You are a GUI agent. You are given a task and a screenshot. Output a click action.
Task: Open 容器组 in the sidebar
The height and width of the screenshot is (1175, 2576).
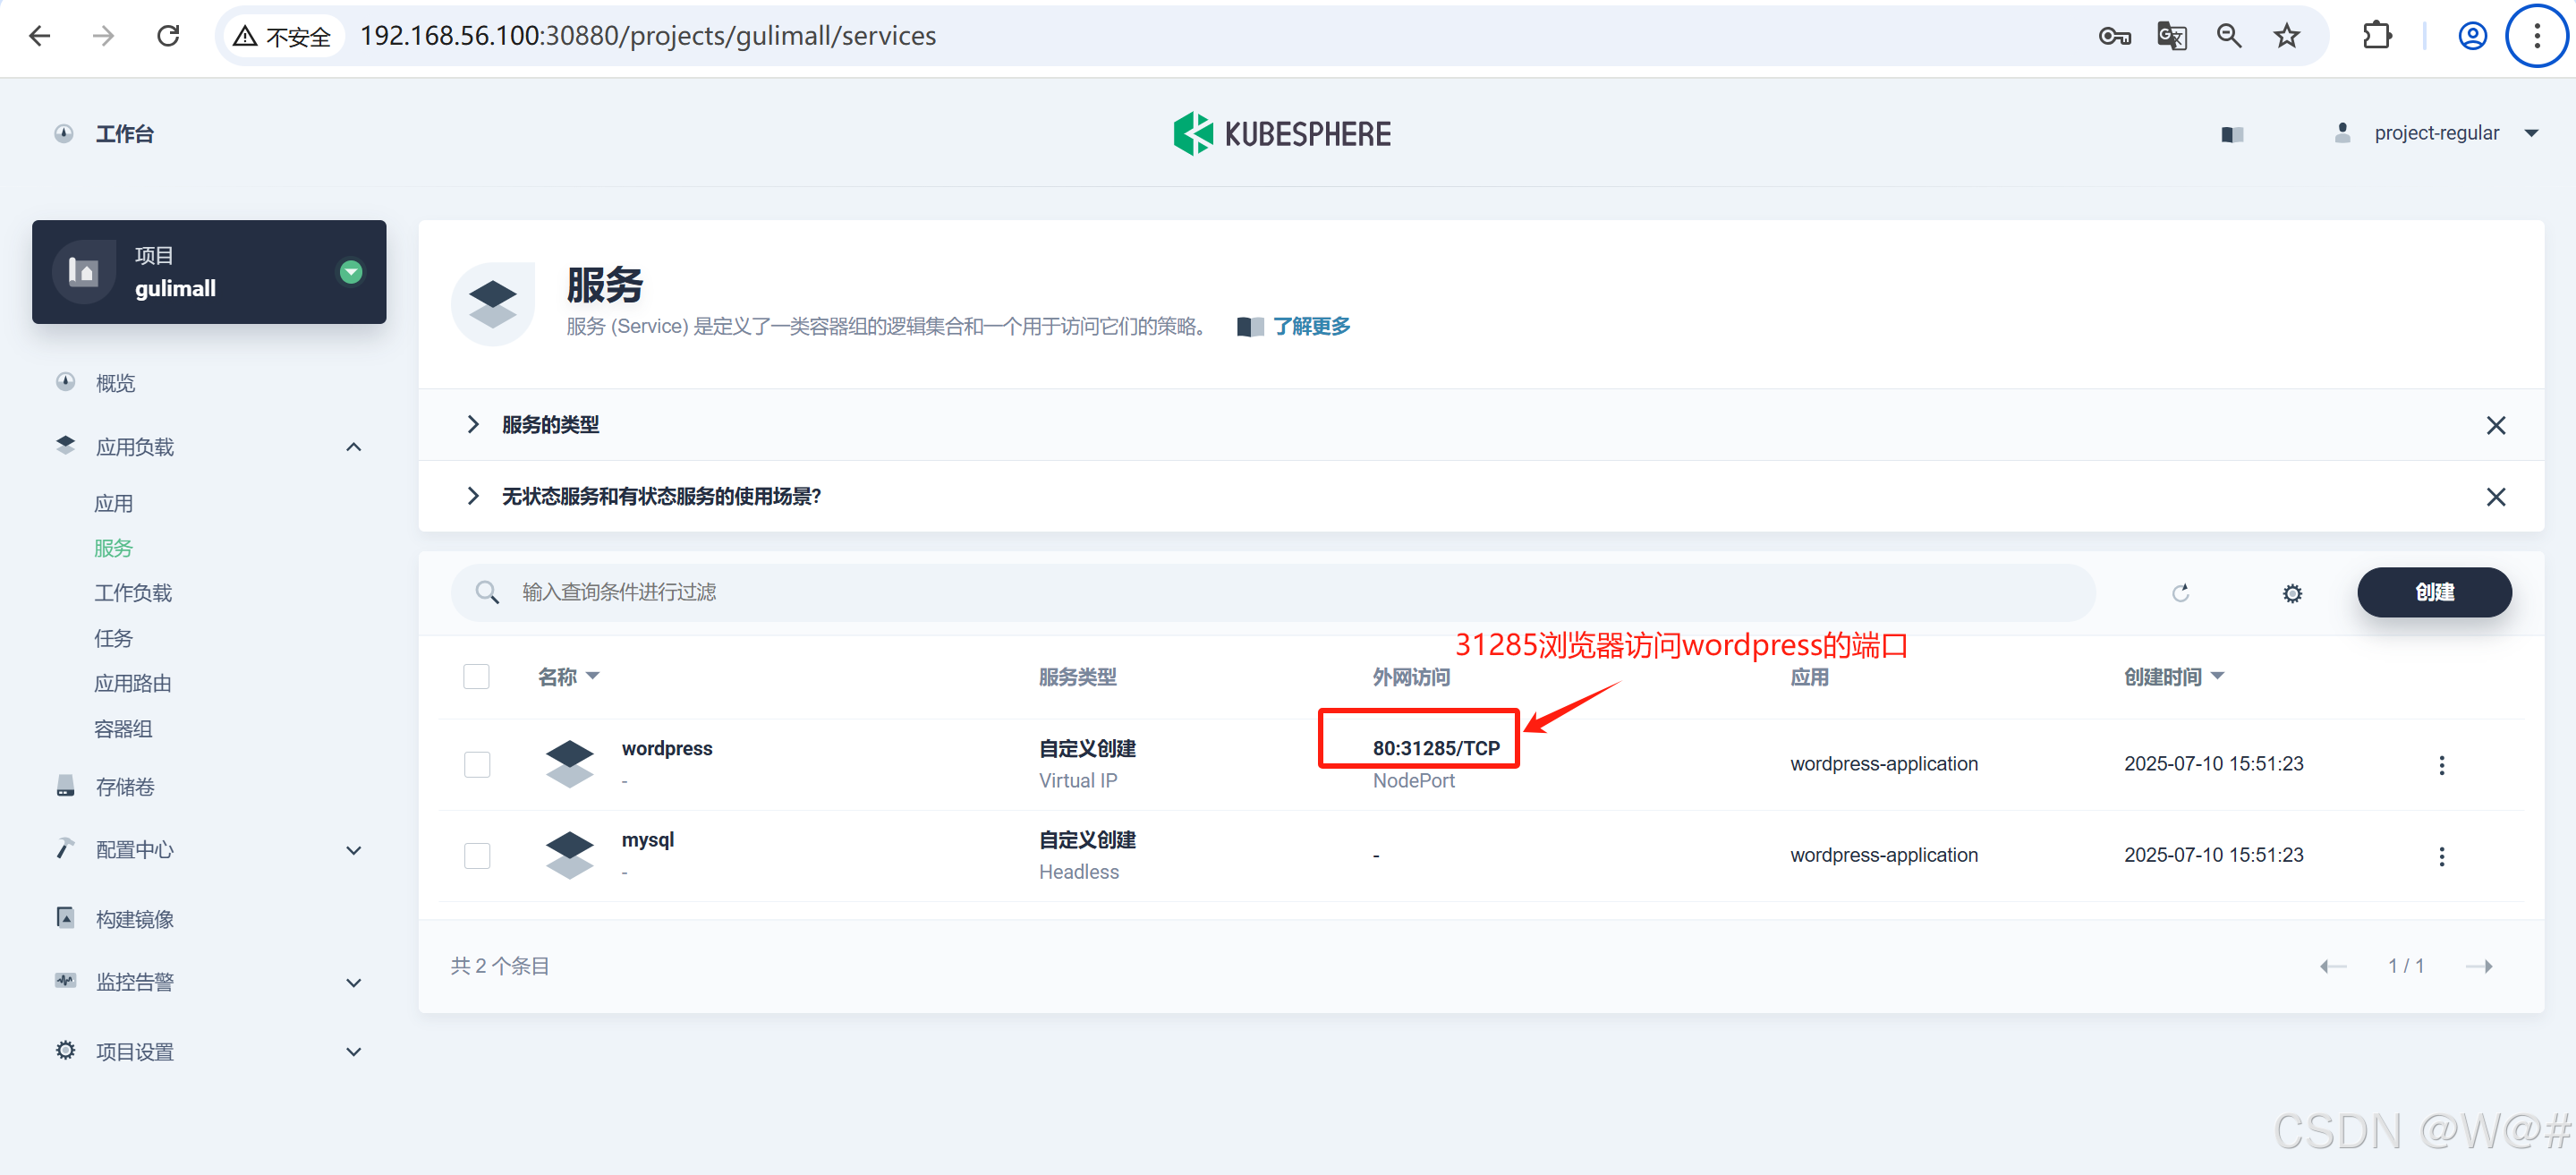coord(123,729)
